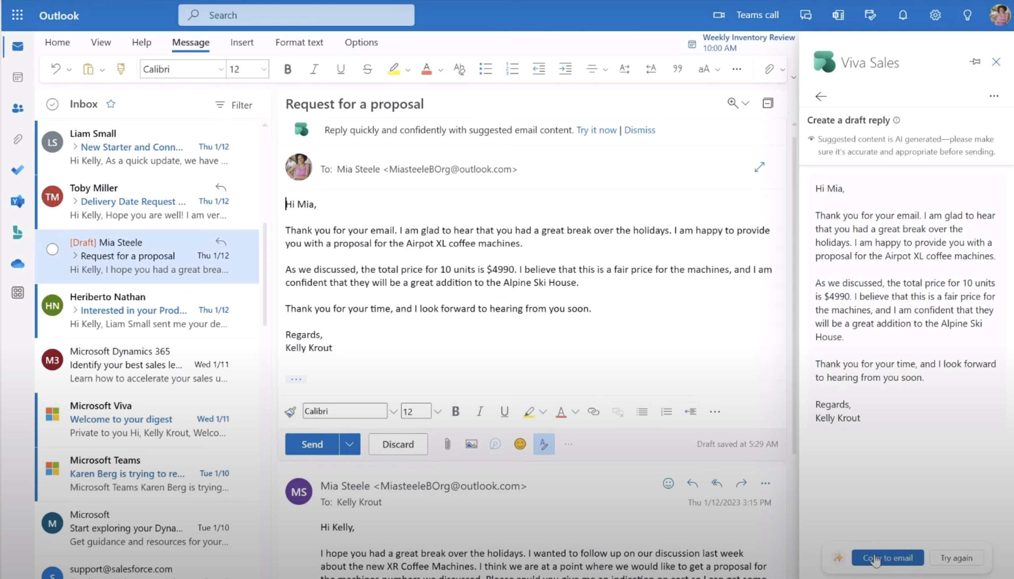Toggle bold in compose formatting bar

456,412
